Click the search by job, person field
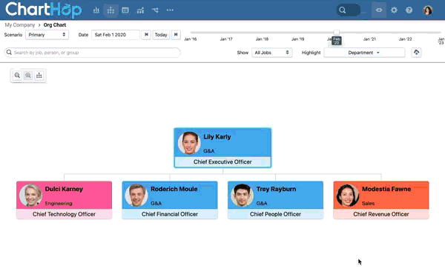The image size is (445, 277). click(x=92, y=53)
